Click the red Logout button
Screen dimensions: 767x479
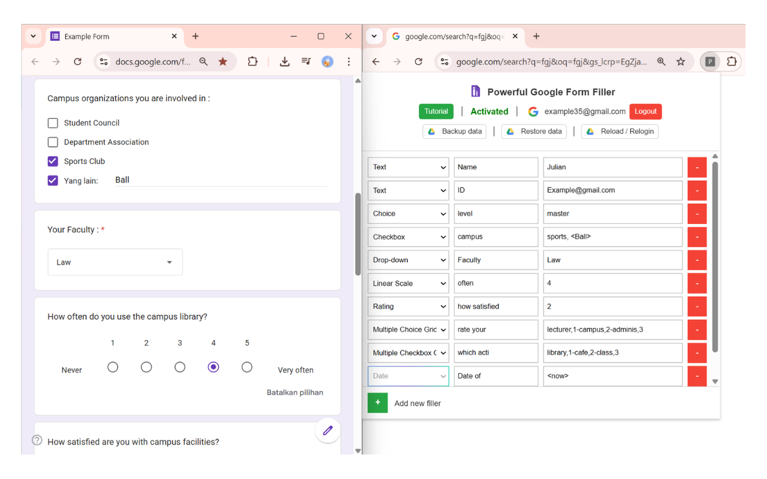(x=645, y=111)
